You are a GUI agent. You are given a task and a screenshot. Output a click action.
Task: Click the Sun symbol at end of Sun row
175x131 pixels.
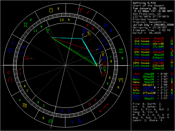point(172,74)
